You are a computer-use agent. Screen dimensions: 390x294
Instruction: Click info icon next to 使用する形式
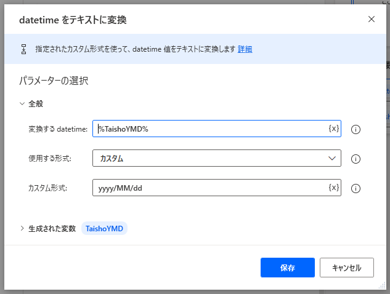(355, 159)
